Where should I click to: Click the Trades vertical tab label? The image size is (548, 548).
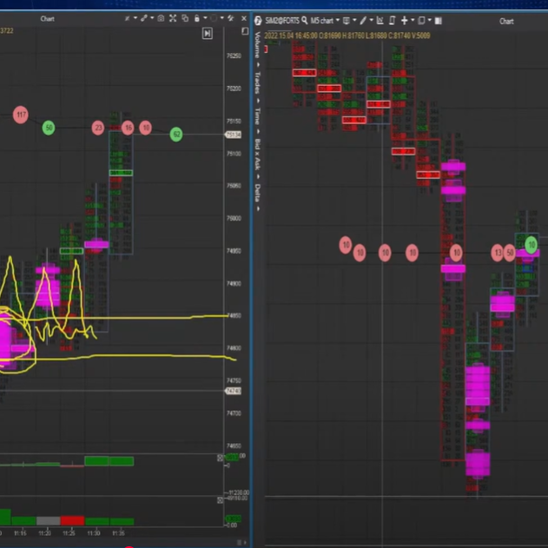pyautogui.click(x=257, y=83)
